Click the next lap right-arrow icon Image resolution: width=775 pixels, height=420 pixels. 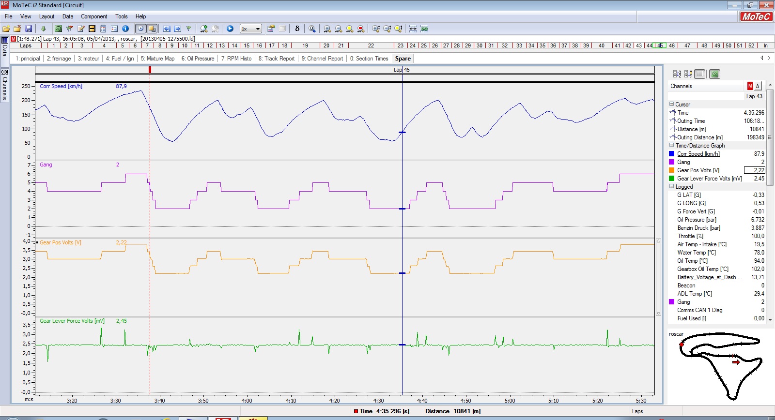[x=178, y=29]
